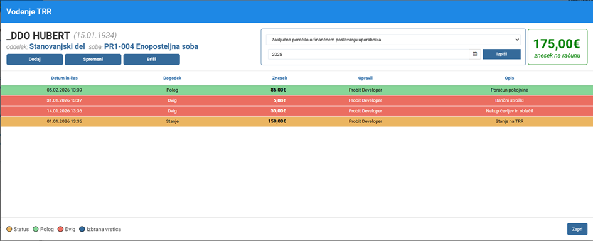Click the Spremeni button
This screenshot has height=241, width=593.
(x=93, y=60)
